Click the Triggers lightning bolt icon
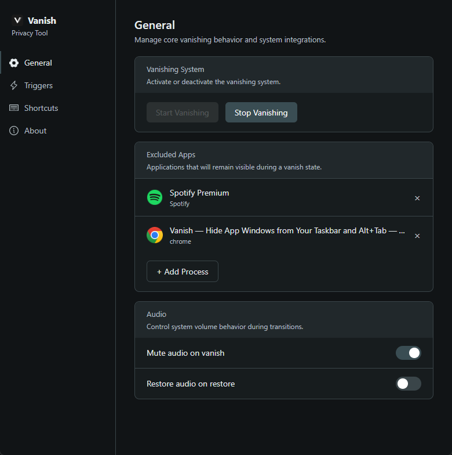 pos(14,85)
